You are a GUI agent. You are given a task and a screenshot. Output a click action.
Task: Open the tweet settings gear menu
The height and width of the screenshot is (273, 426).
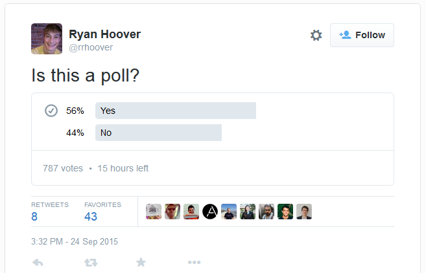[316, 36]
